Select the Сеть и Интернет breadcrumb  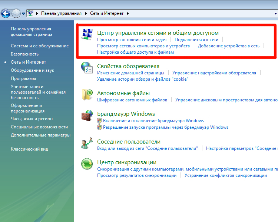click(x=107, y=13)
